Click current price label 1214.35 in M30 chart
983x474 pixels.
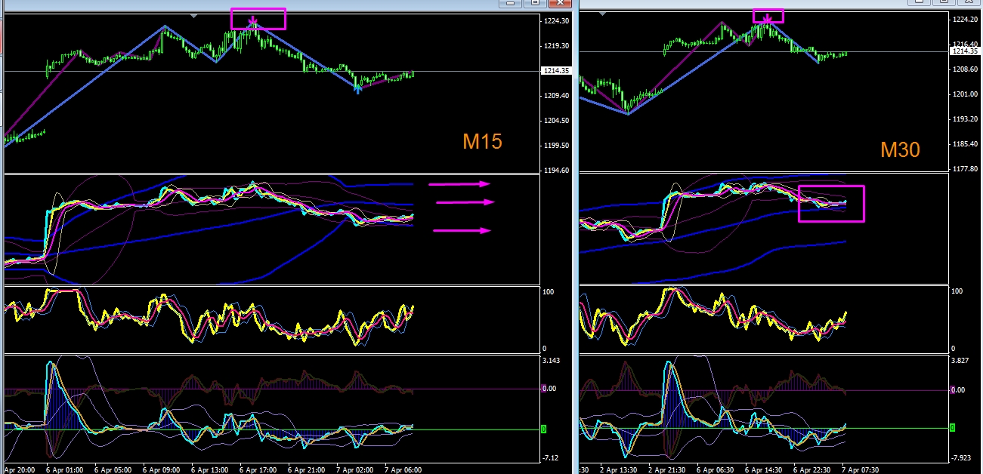[966, 51]
